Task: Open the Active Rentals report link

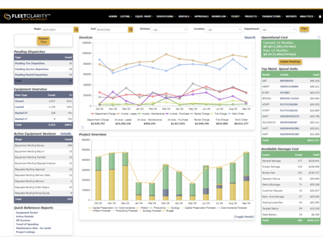Action: [25, 216]
